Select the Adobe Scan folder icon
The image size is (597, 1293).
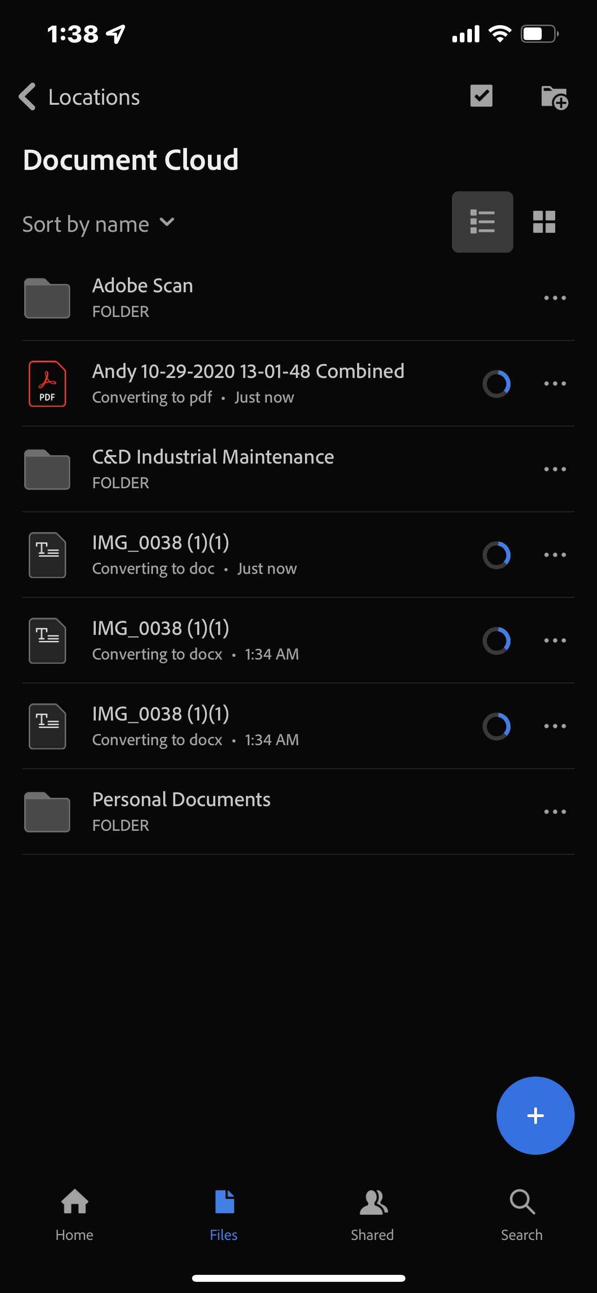coord(46,298)
